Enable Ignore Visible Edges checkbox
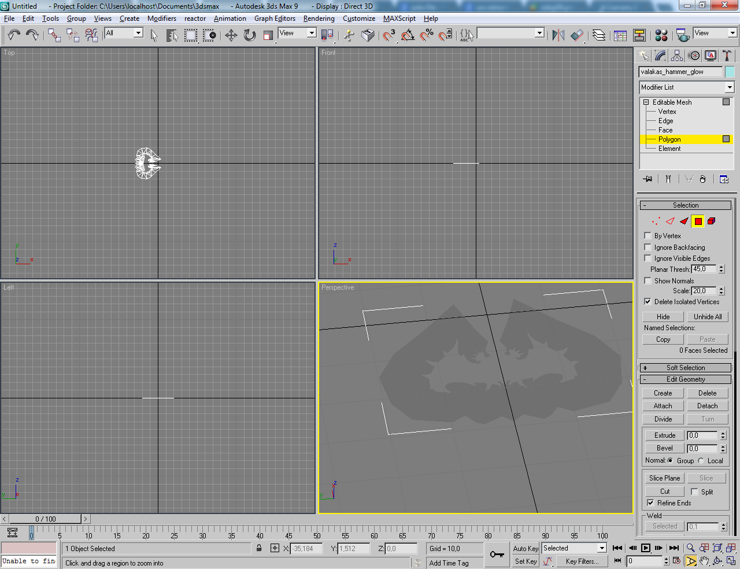This screenshot has width=740, height=569. 647,258
